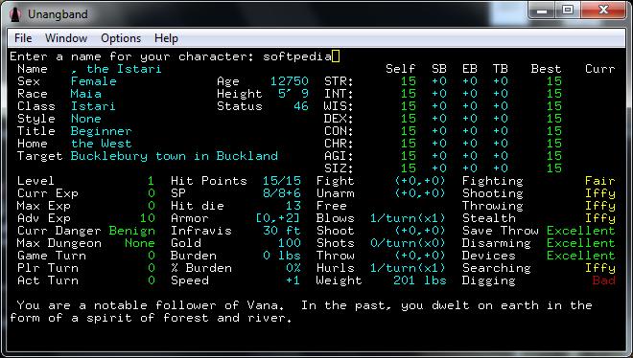Maximize the Unangband window
This screenshot has height=358, width=633.
[x=568, y=11]
